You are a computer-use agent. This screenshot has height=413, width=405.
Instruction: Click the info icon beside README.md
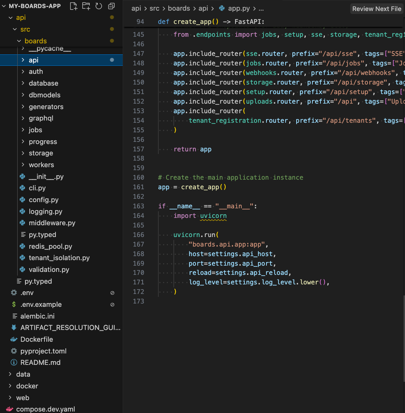click(14, 362)
